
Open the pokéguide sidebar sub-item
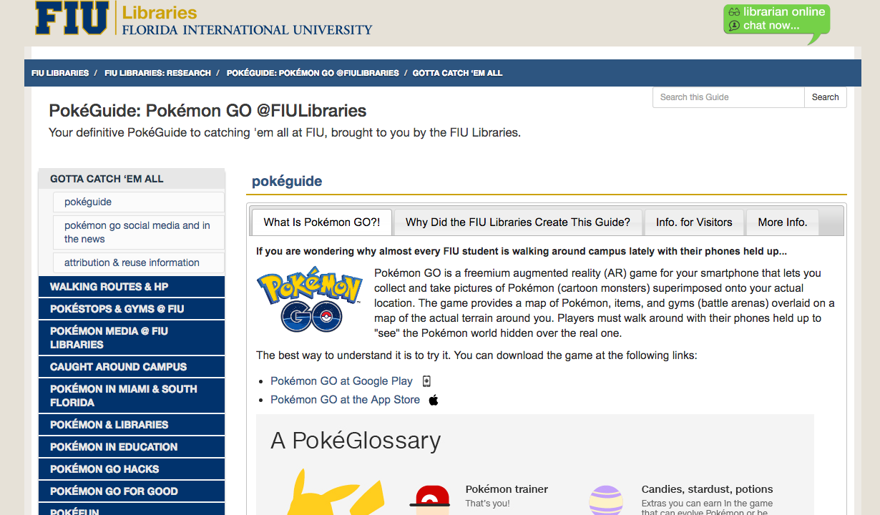coord(139,202)
